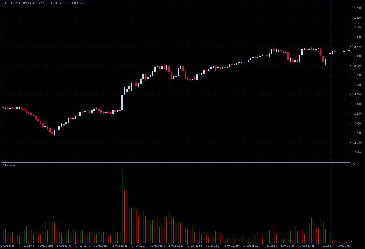Click the 477 volume scale maximum label

353,164
